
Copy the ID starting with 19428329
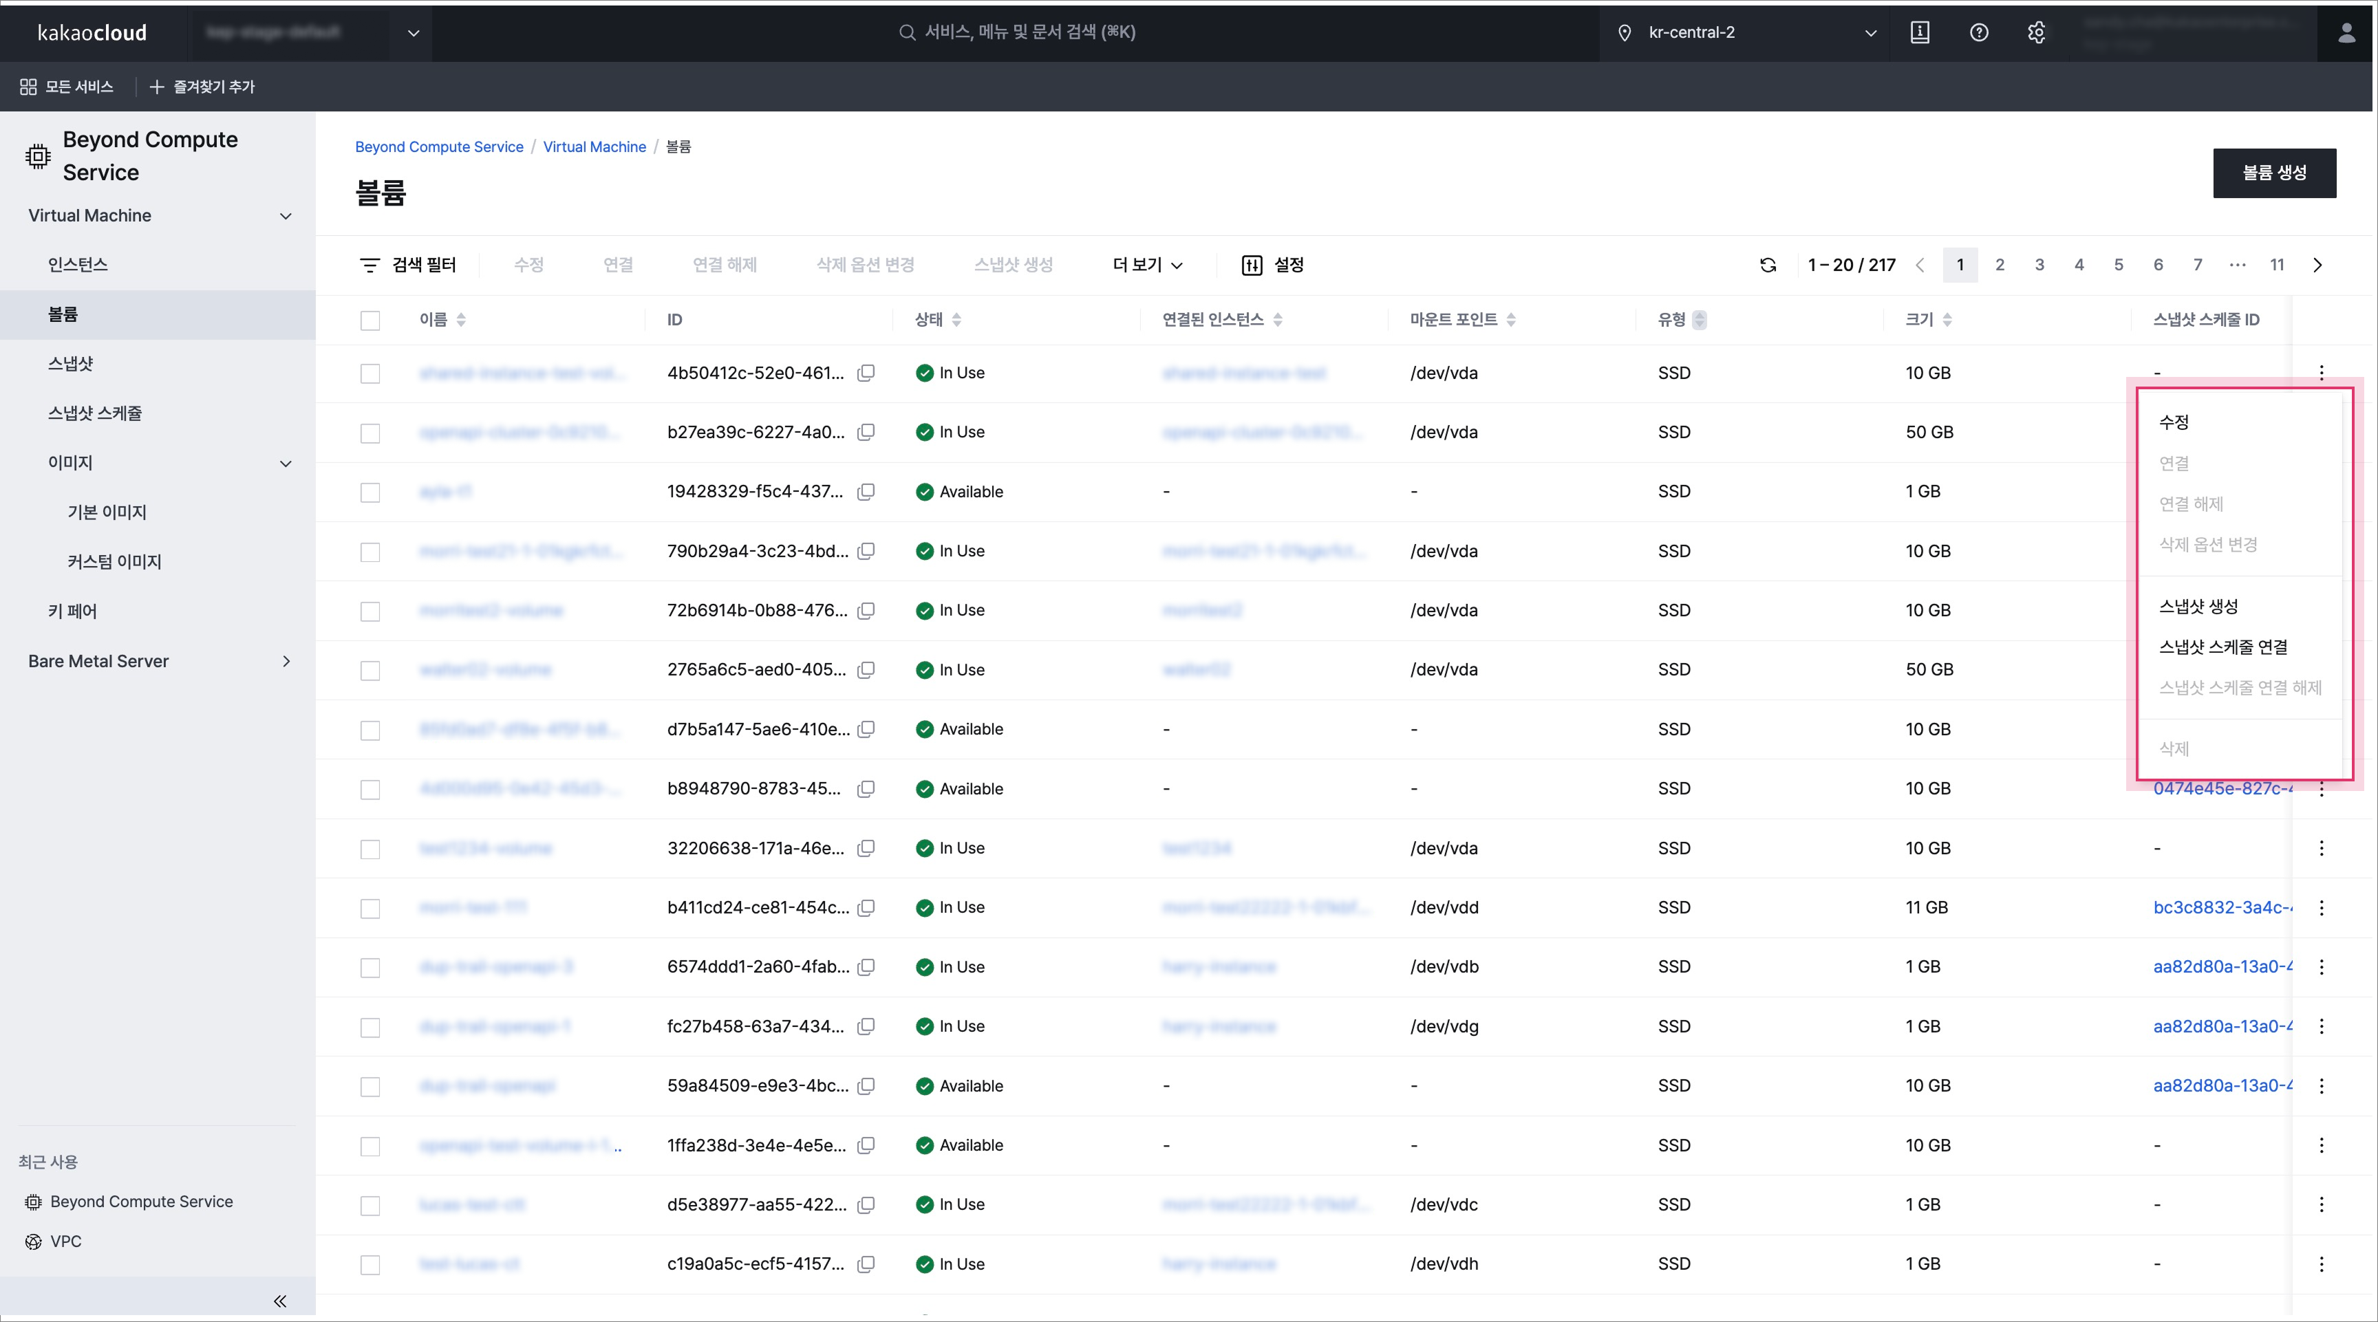[x=866, y=492]
